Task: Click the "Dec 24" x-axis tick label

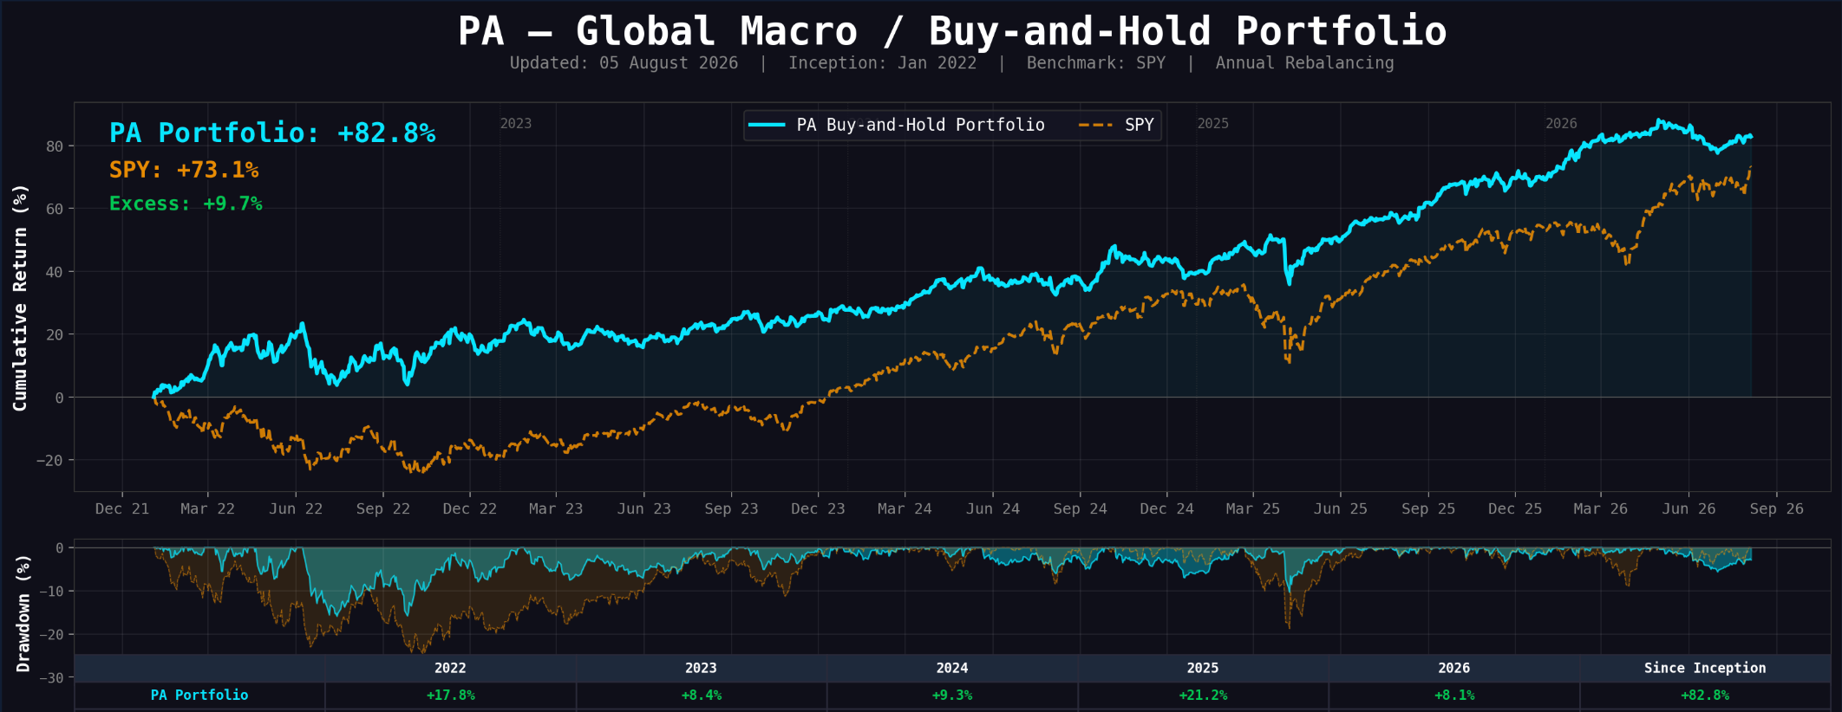Action: 1166,508
